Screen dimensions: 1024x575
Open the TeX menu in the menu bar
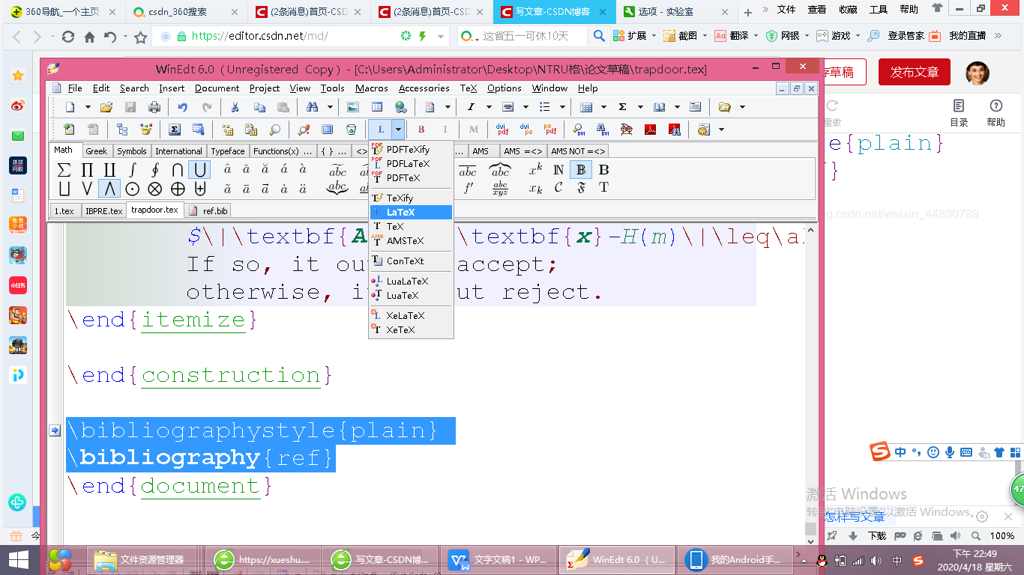(x=469, y=88)
